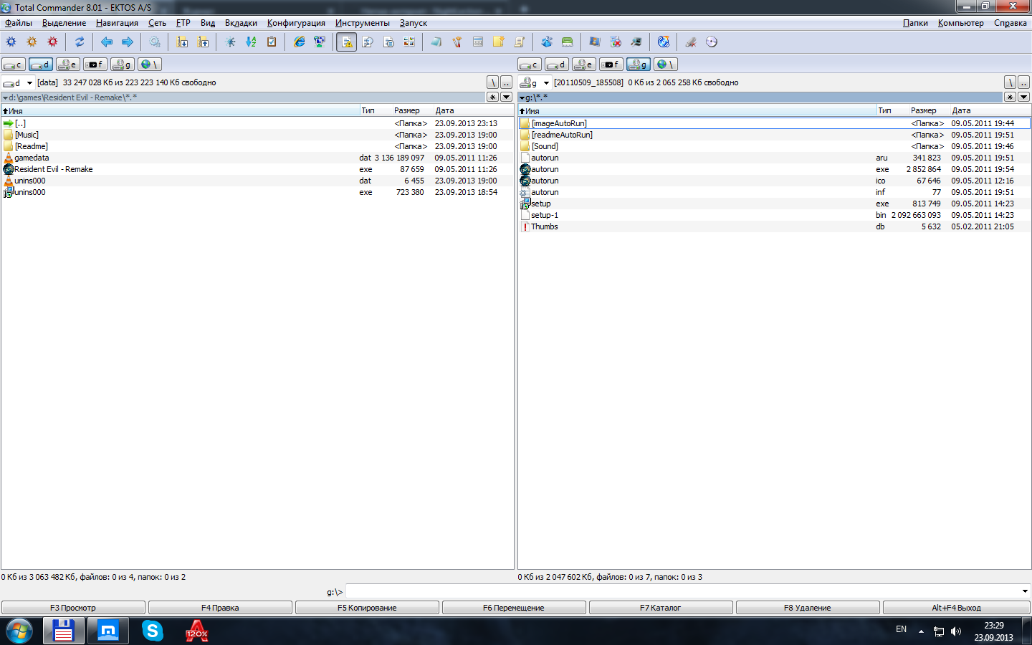Click the red gear toolbar icon
The image size is (1032, 645).
(x=52, y=42)
